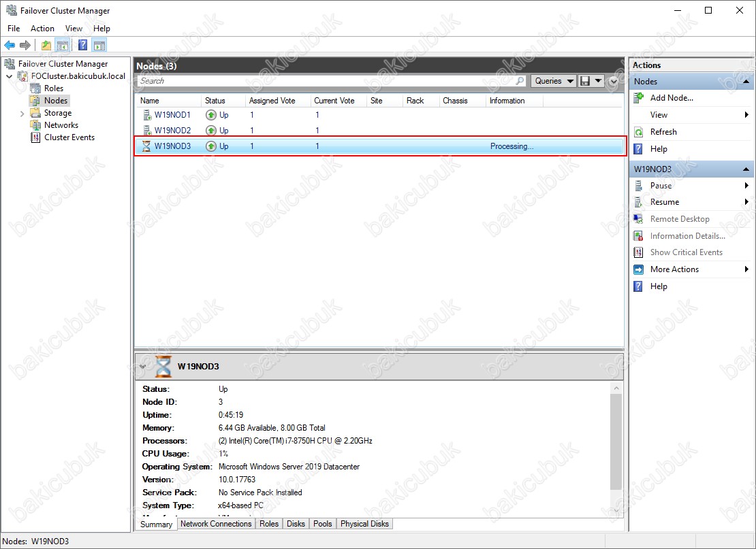This screenshot has width=756, height=549.
Task: Switch to the Roles tab in the details pane
Action: [269, 523]
